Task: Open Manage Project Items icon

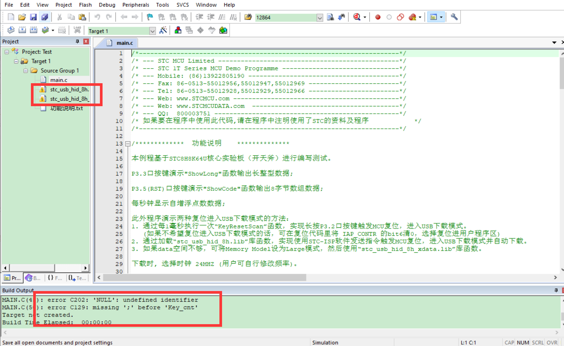Action: point(178,30)
